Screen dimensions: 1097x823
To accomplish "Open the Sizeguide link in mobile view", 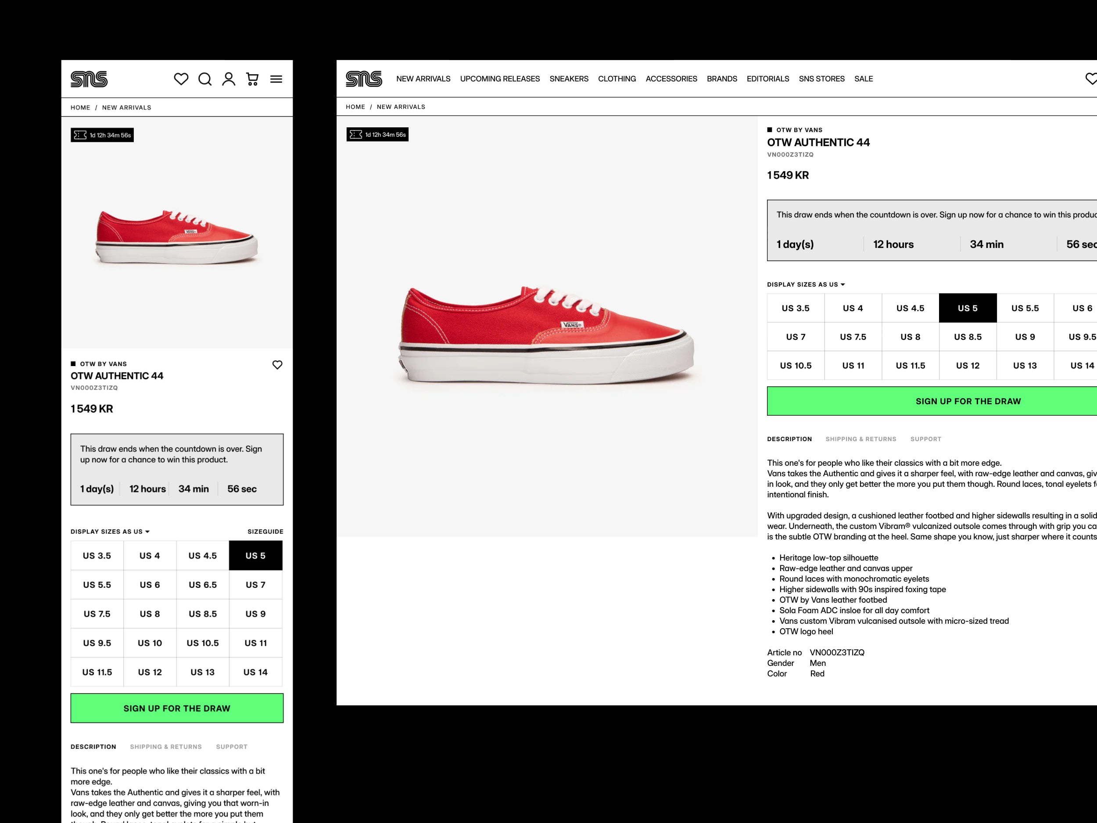I will [x=265, y=531].
